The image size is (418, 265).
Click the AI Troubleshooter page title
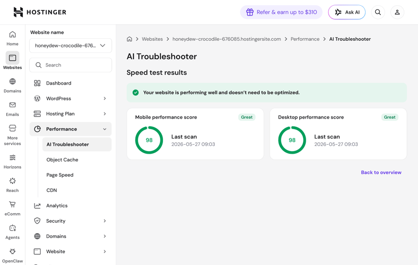pyautogui.click(x=162, y=56)
